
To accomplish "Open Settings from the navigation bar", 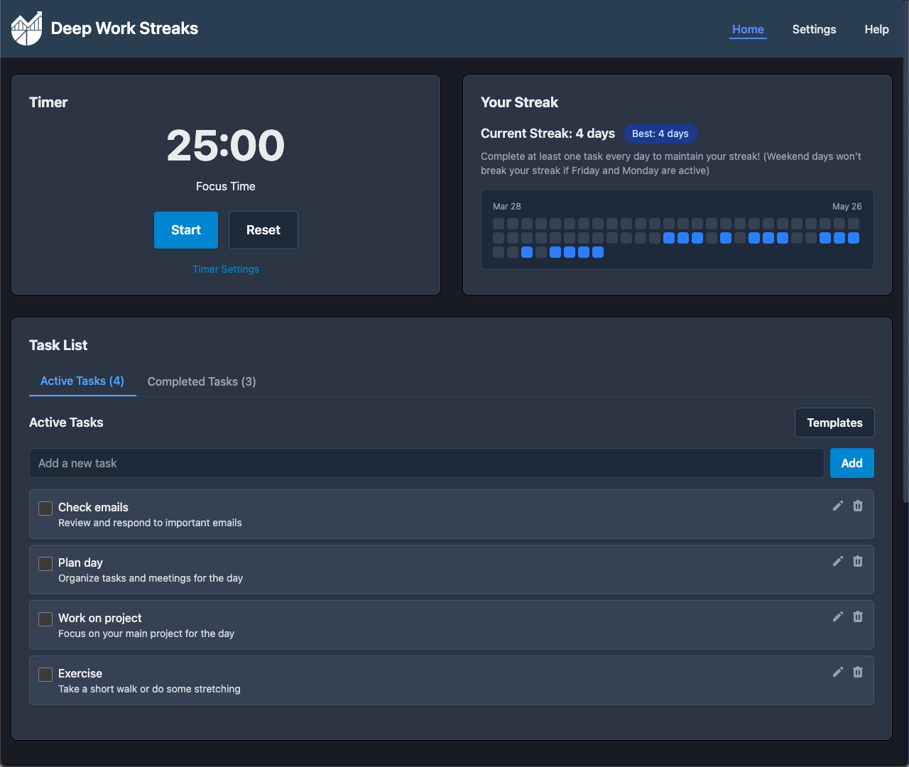I will point(814,29).
